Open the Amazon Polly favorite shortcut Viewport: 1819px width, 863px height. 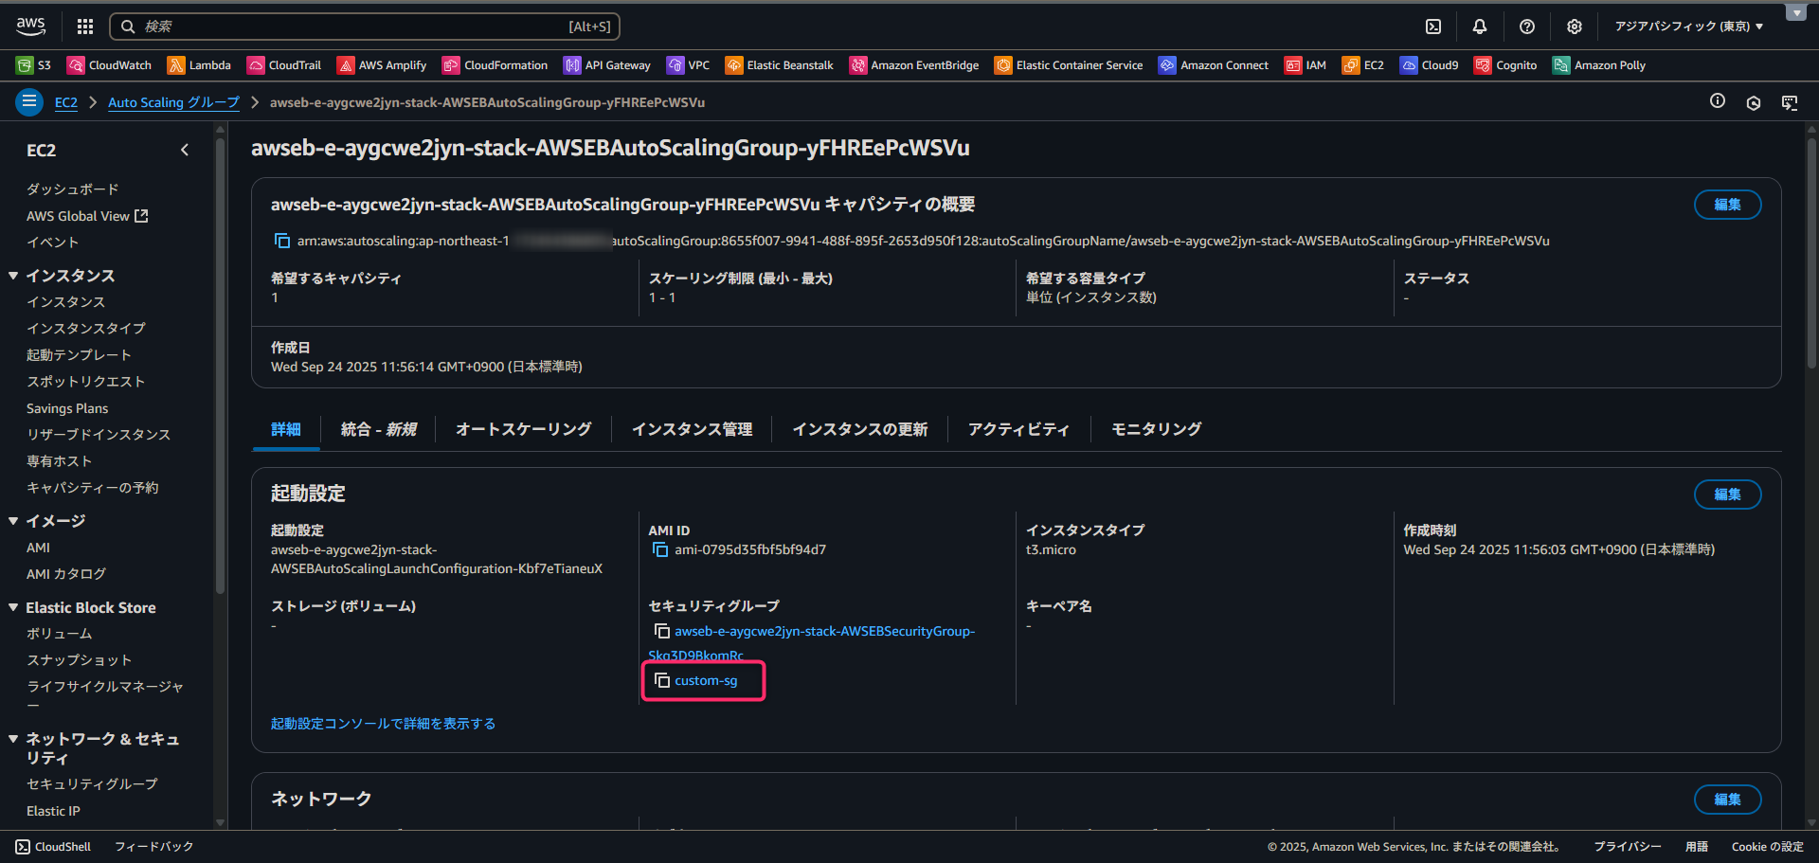pos(1599,65)
